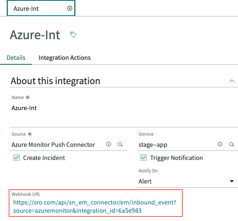Show info for Source field

[108, 144]
